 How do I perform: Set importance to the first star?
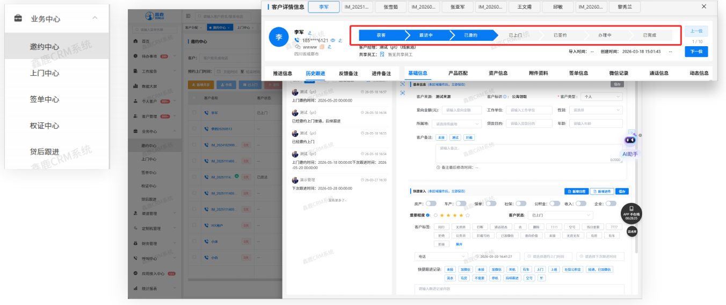click(442, 215)
